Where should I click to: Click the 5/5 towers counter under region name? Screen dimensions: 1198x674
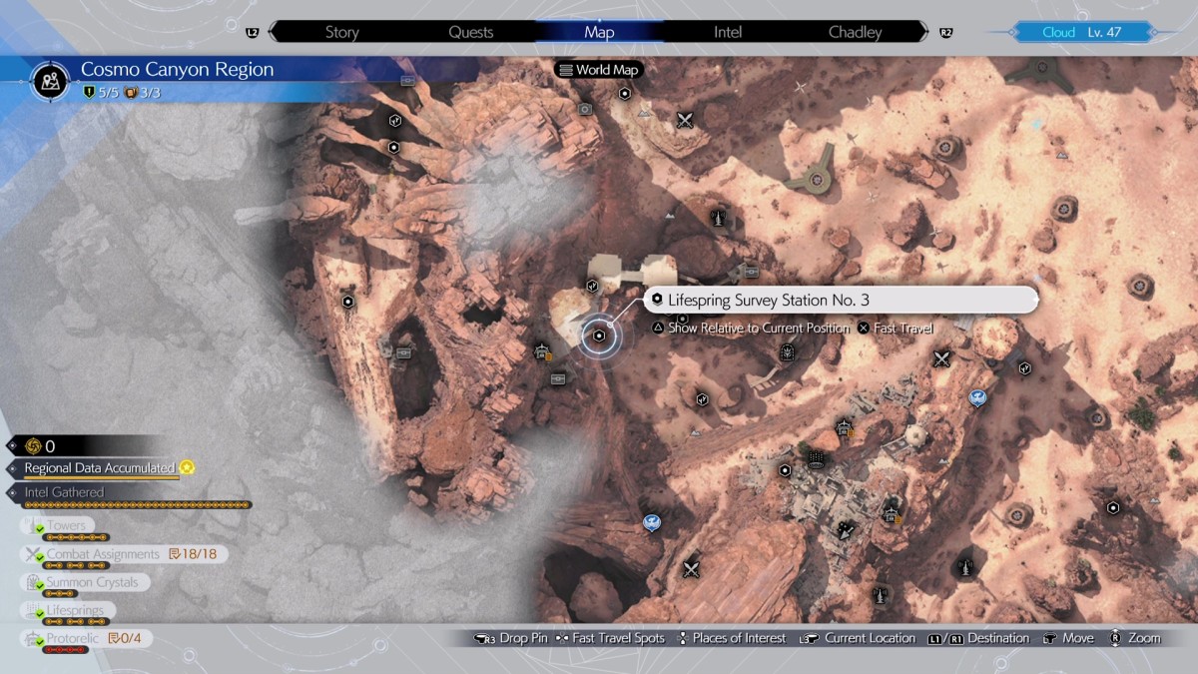pyautogui.click(x=101, y=93)
